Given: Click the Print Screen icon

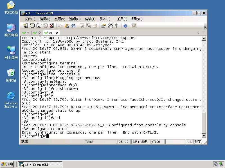Looking at the screenshot, I should [82, 26].
